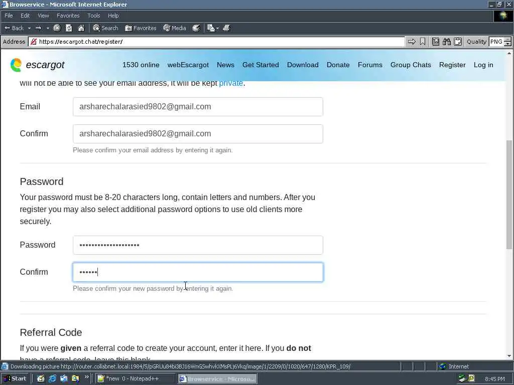Open the Media toolbar button
This screenshot has width=514, height=385.
coord(175,28)
